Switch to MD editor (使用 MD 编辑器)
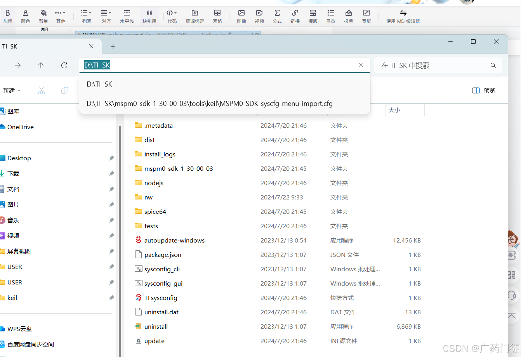This screenshot has width=521, height=357. click(403, 16)
